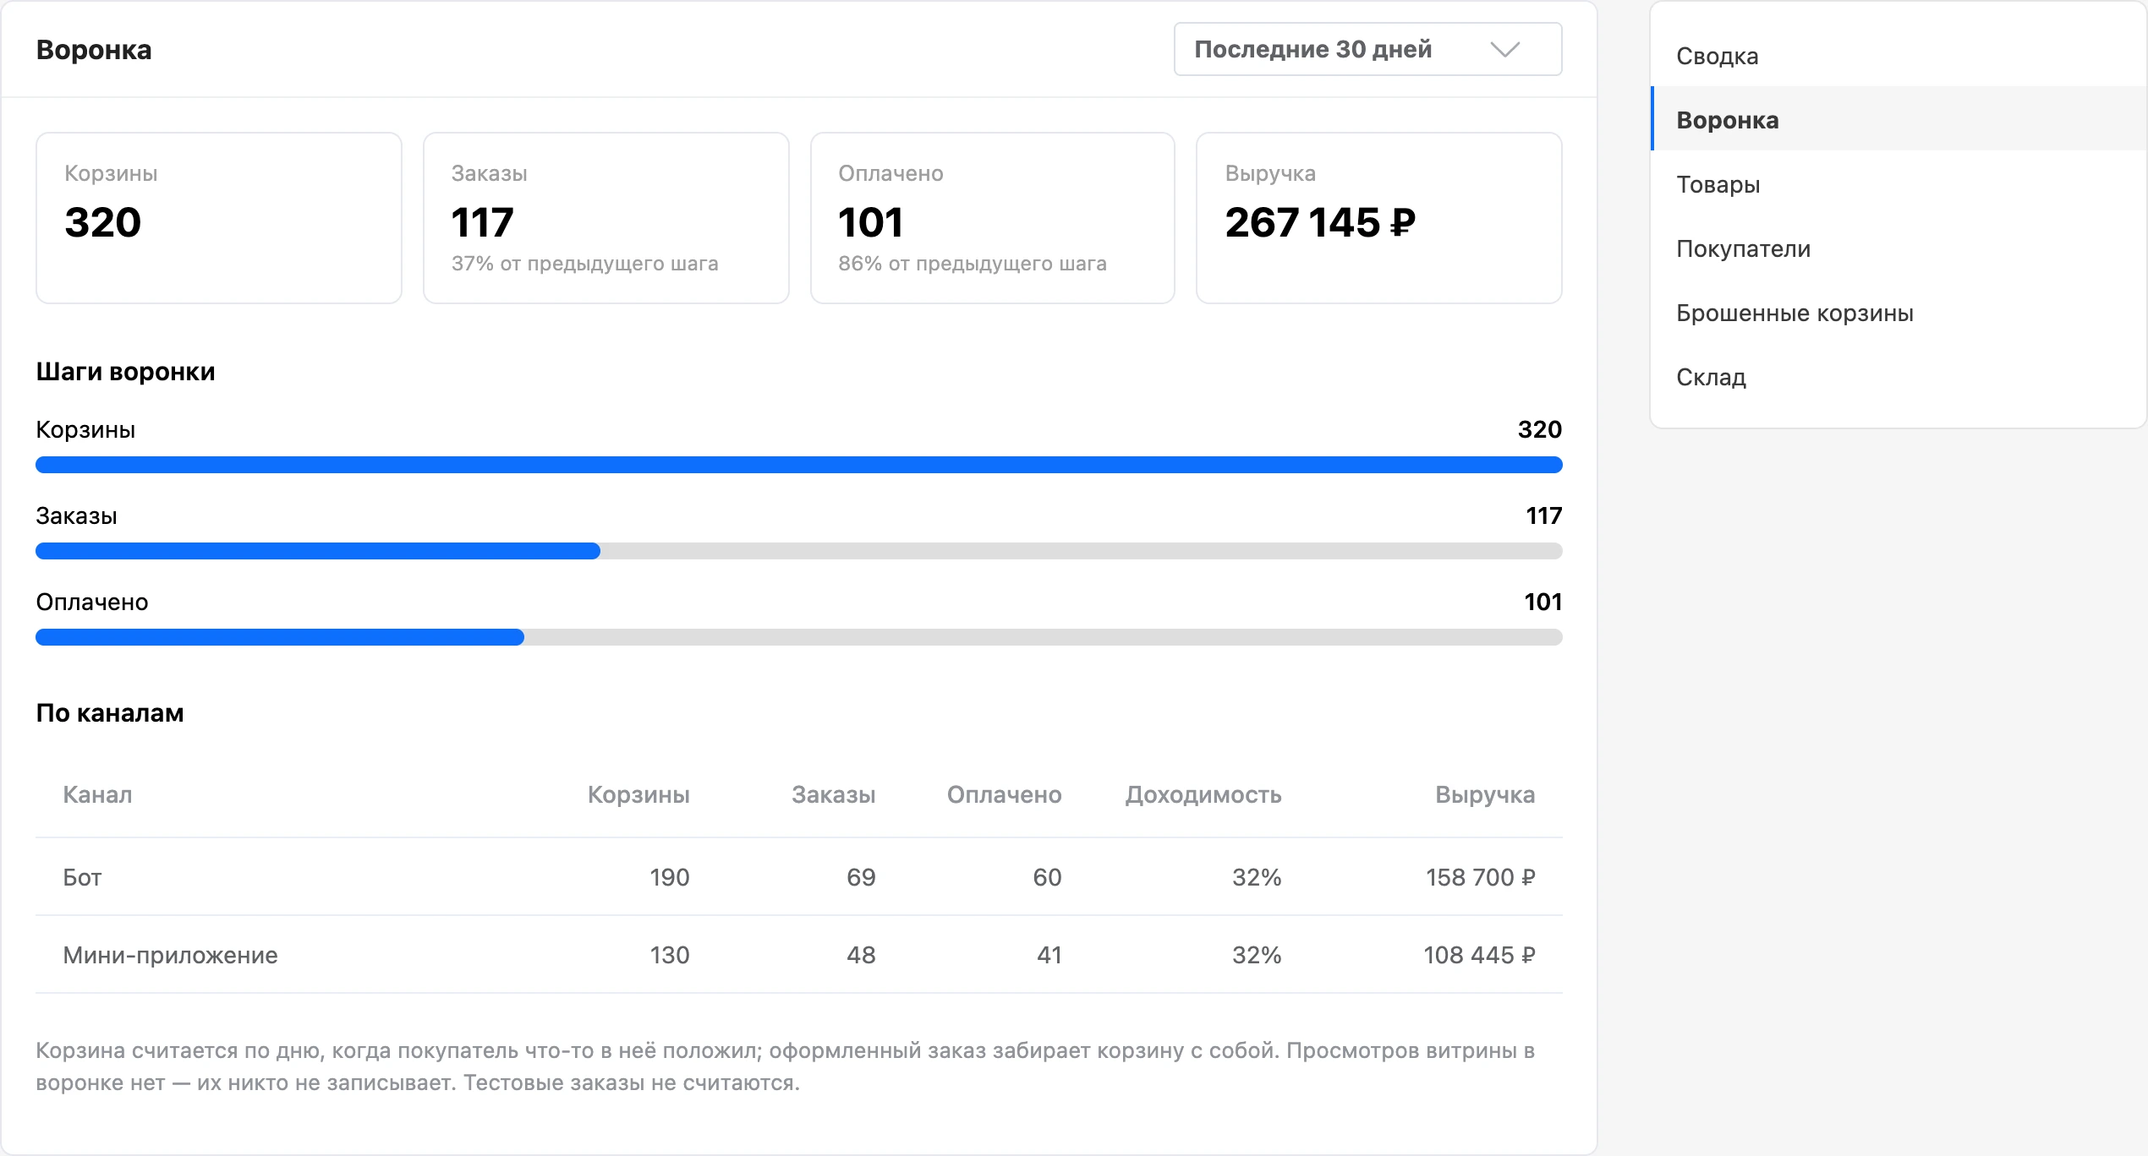Click the Заказы 117 summary card
This screenshot has height=1156, width=2148.
[x=606, y=218]
